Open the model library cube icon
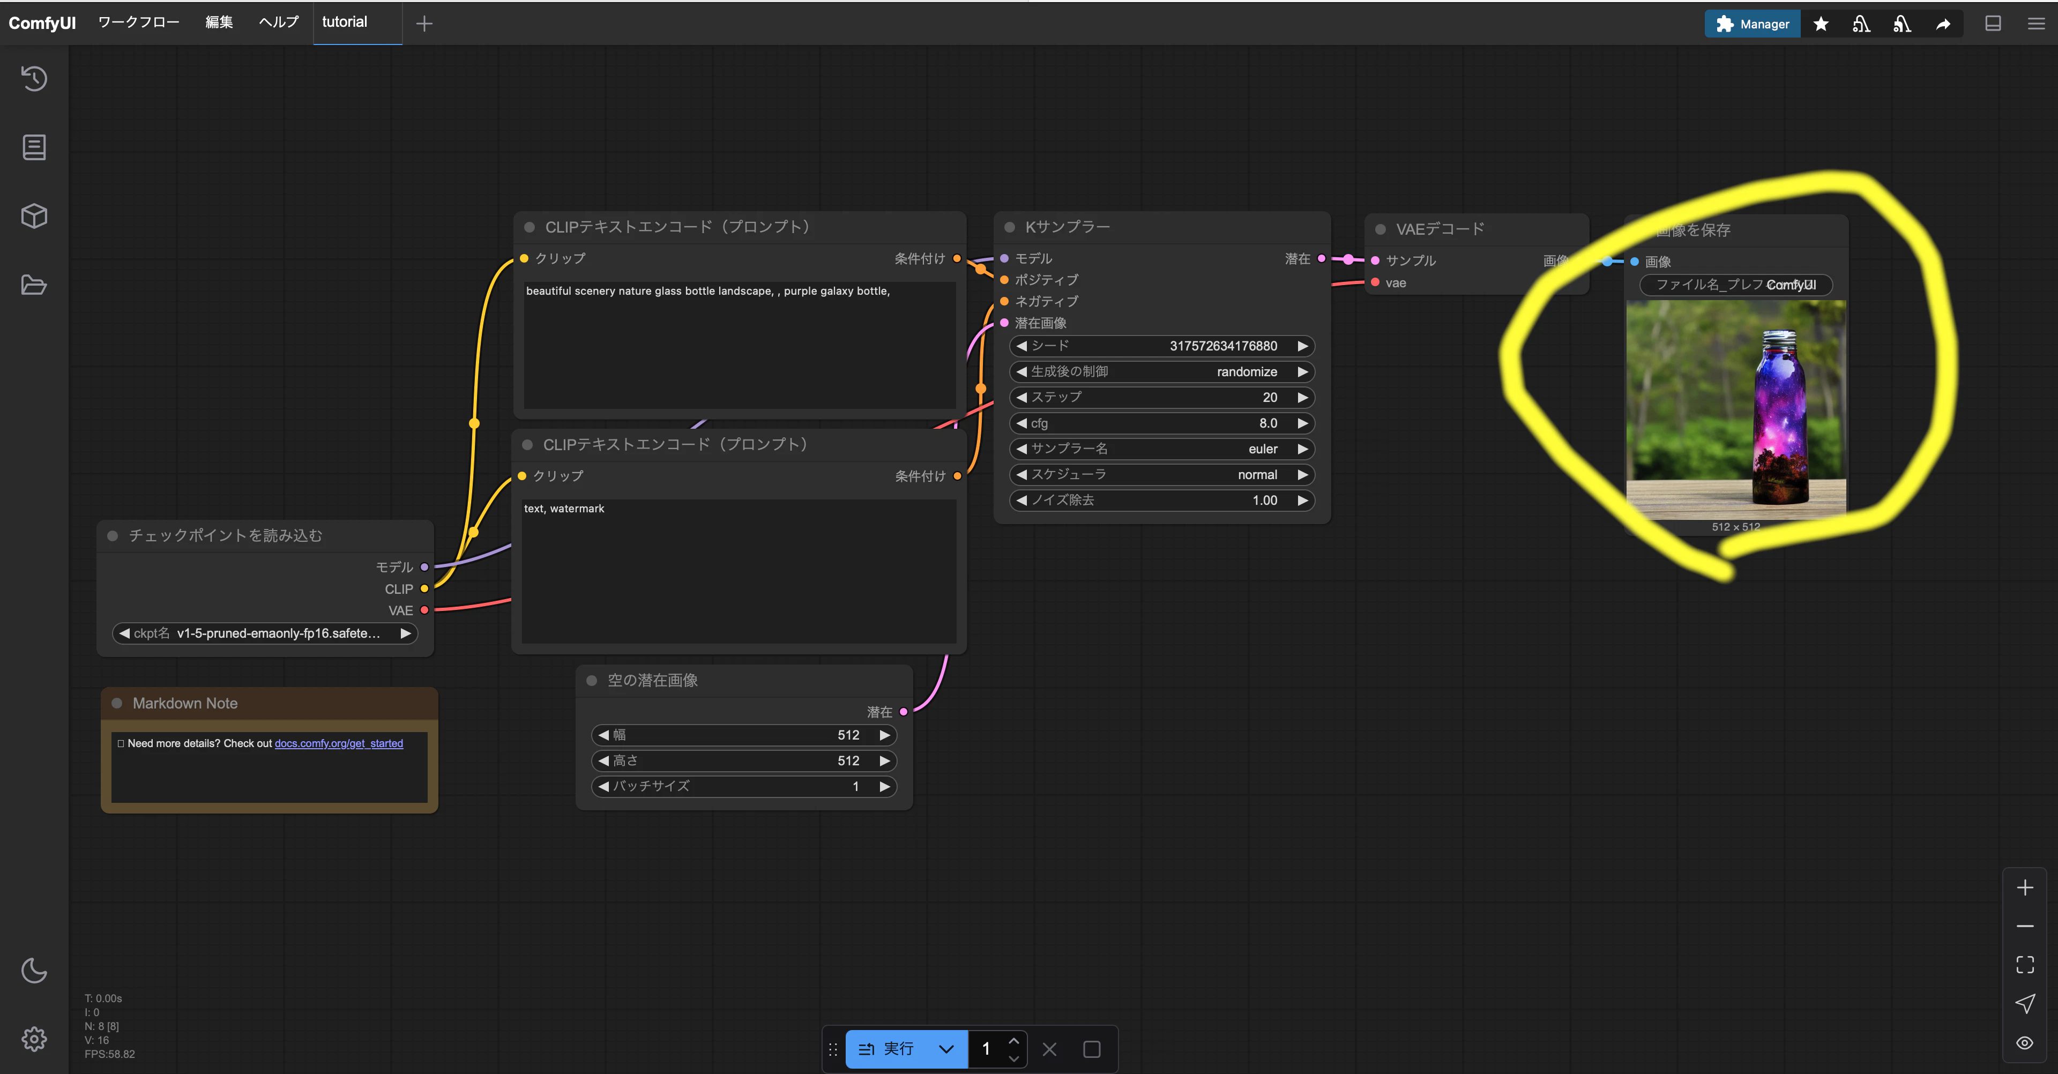The width and height of the screenshot is (2058, 1074). [x=34, y=216]
